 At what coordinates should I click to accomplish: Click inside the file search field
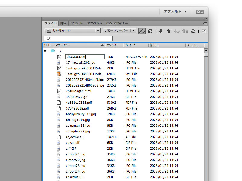click(78, 38)
